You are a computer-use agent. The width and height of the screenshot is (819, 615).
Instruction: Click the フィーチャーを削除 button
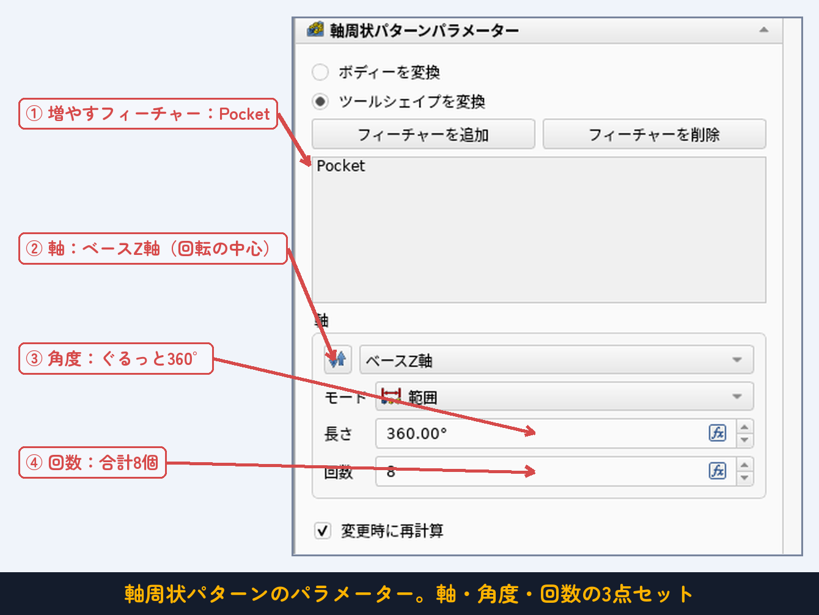tap(654, 134)
